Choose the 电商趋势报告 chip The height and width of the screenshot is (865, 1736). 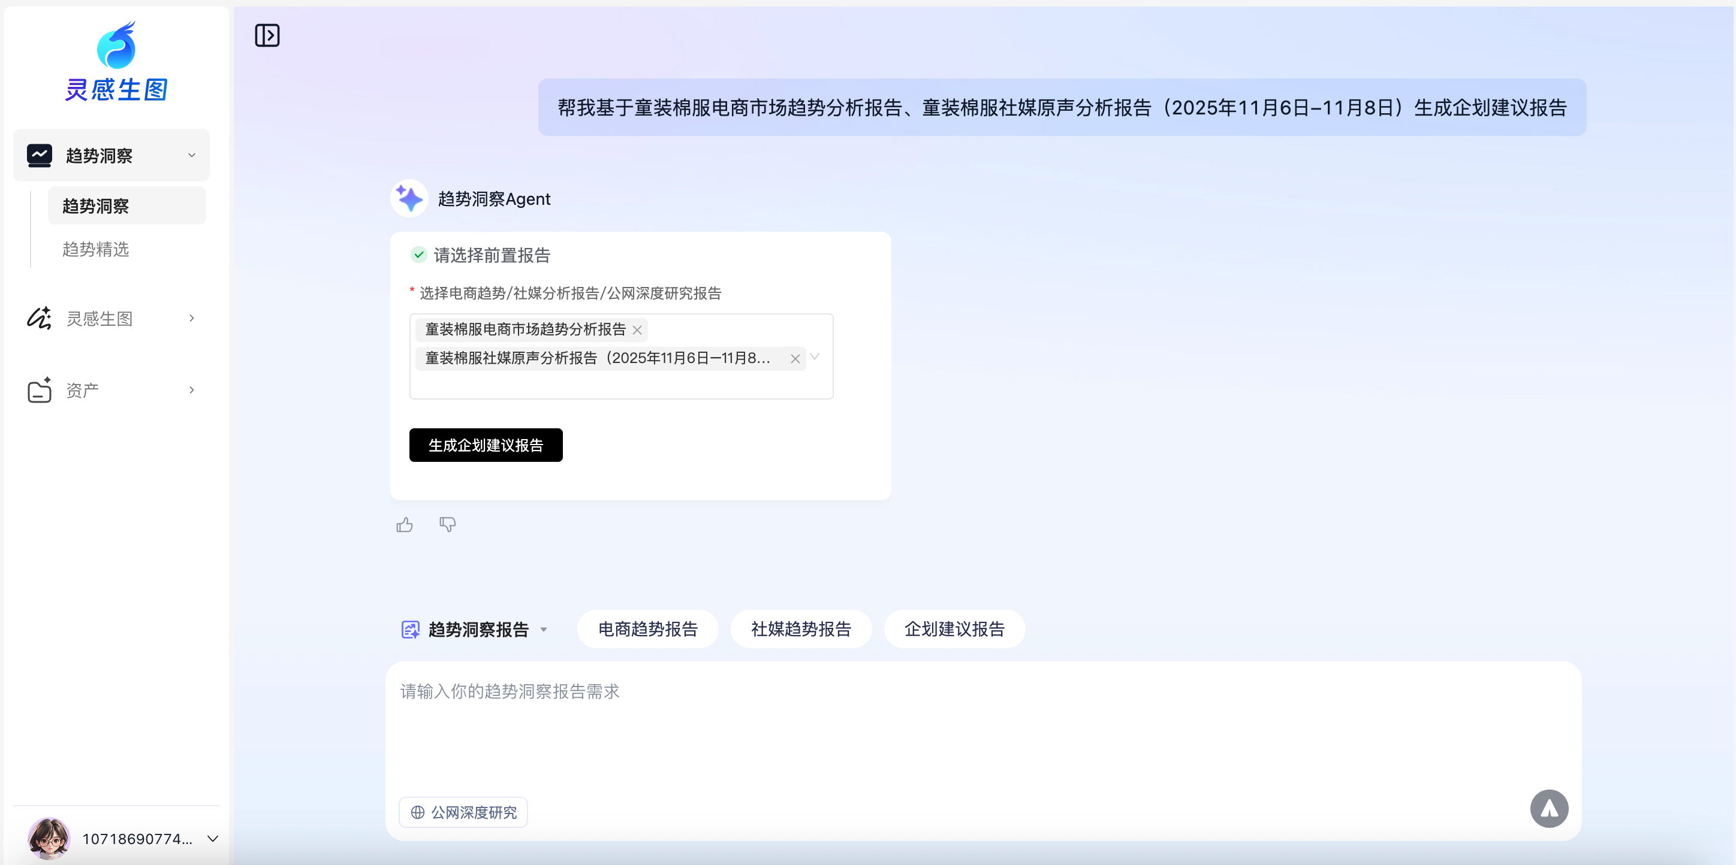pyautogui.click(x=647, y=628)
